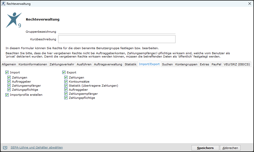This screenshot has width=254, height=152.
Task: Disable Kontoumsätze export right
Action: click(x=66, y=81)
